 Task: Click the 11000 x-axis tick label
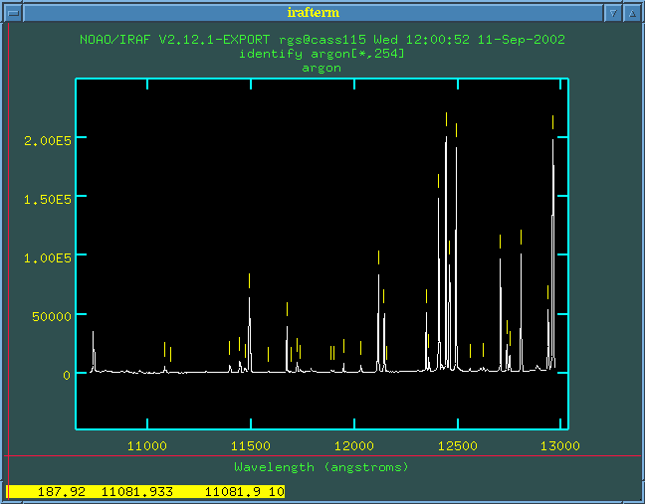[x=148, y=443]
